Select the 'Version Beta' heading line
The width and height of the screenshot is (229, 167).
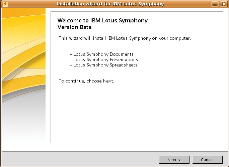[x=74, y=27]
